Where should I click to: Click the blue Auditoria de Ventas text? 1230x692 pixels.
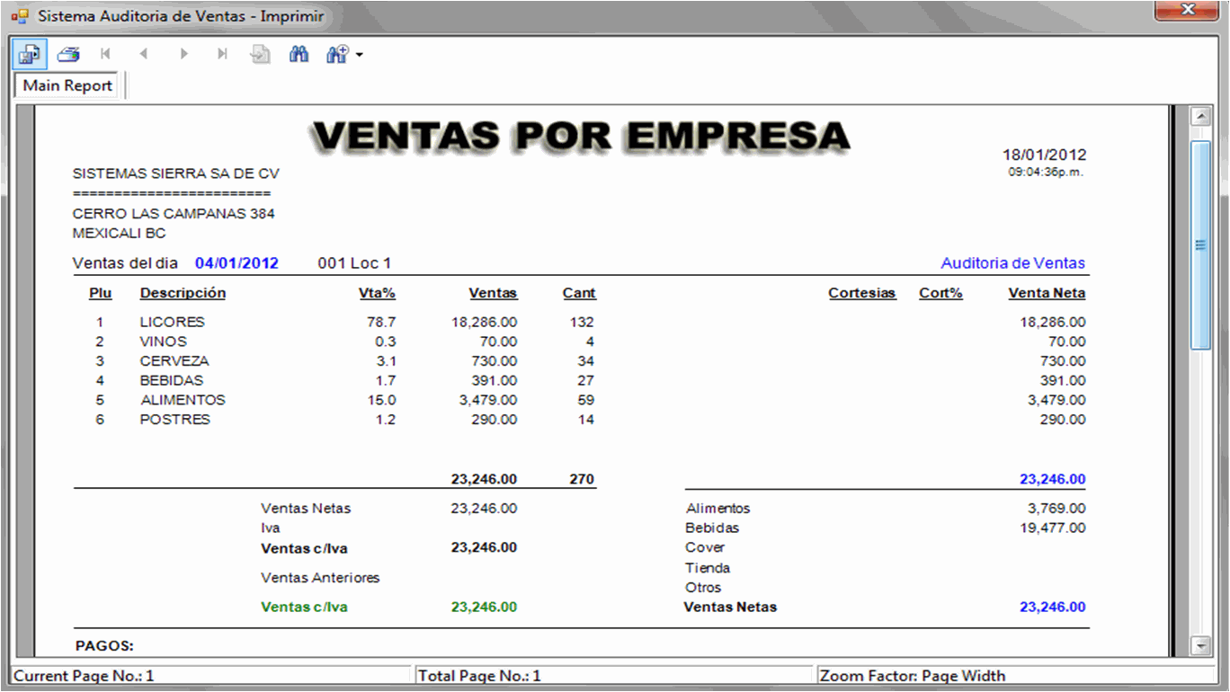[x=1012, y=263]
